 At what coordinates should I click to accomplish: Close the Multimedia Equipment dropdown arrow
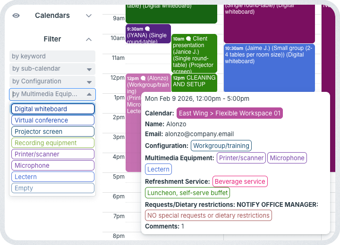point(89,94)
